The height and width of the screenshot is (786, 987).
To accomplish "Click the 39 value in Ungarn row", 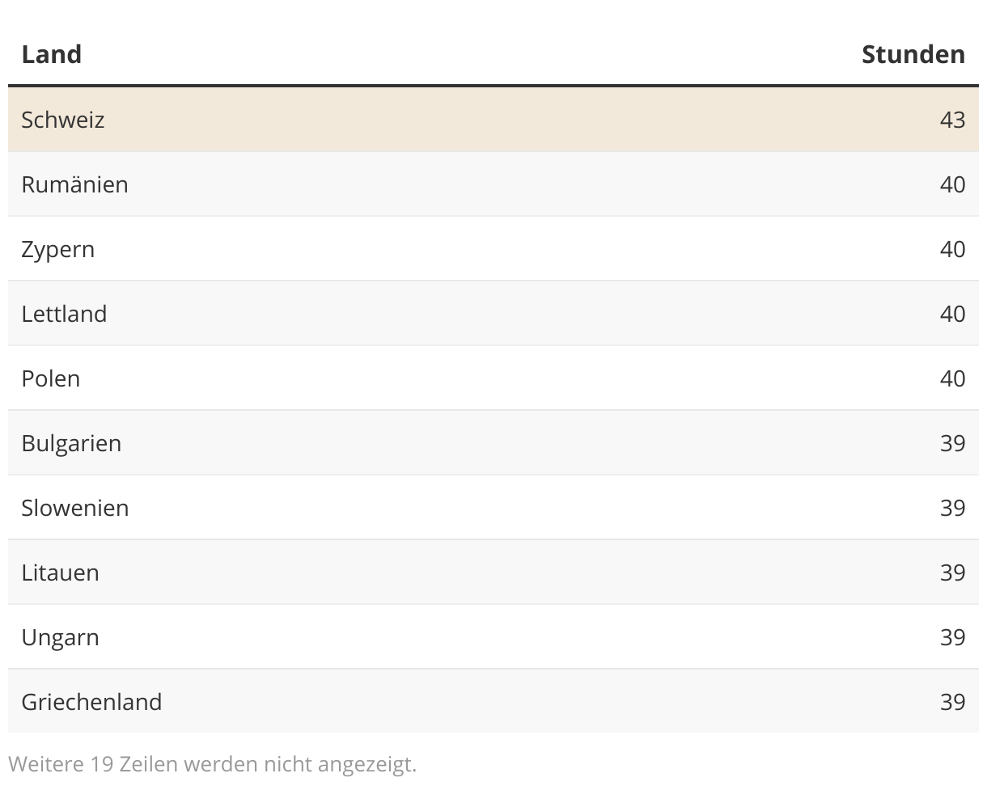I will click(952, 637).
